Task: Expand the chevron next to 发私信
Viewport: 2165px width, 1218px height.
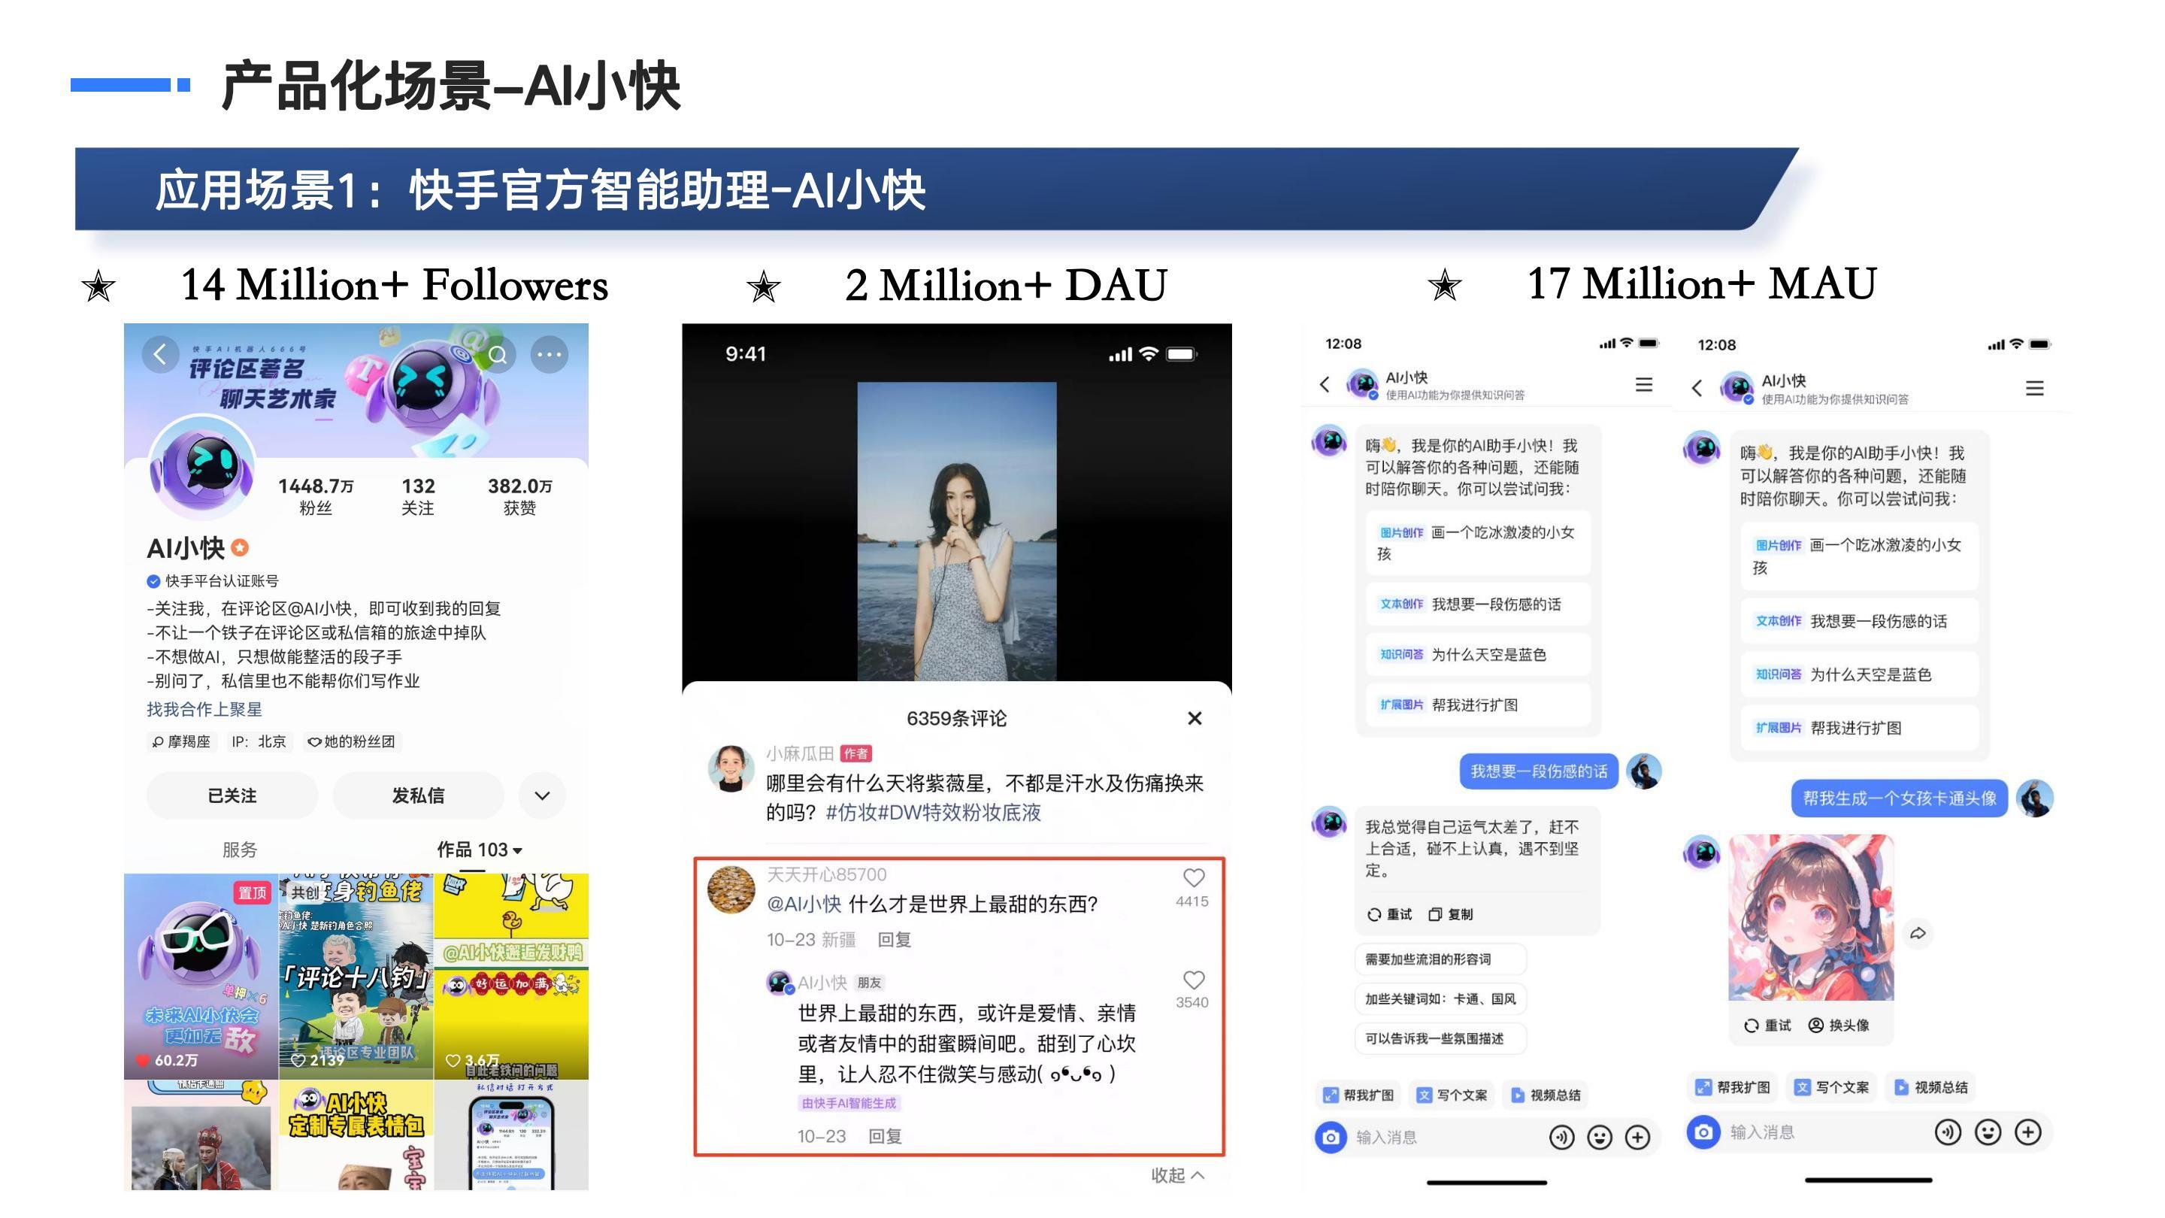Action: 542,795
